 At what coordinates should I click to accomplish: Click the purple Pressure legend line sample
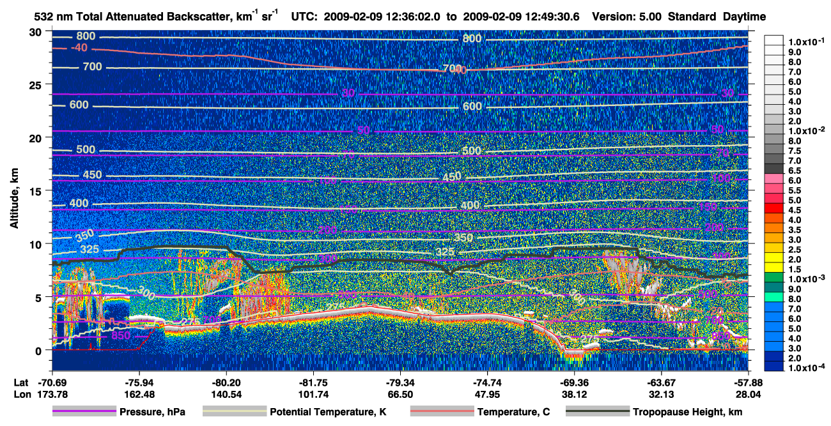pyautogui.click(x=86, y=412)
